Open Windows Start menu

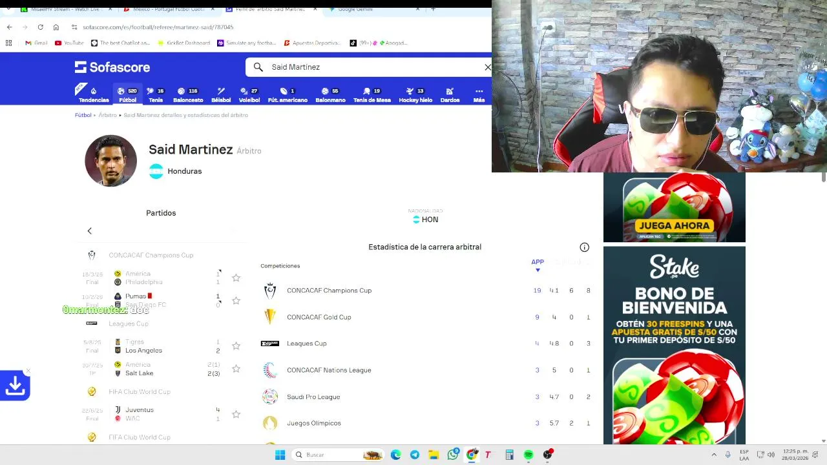click(x=280, y=455)
